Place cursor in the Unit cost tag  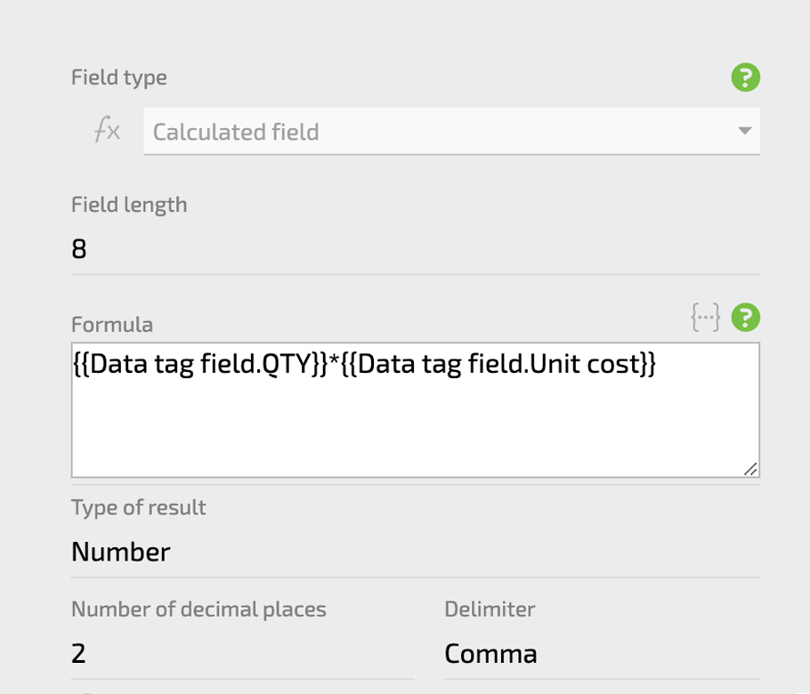(498, 364)
